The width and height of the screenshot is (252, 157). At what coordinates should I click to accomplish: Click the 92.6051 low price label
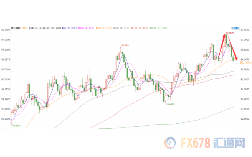tap(17, 126)
